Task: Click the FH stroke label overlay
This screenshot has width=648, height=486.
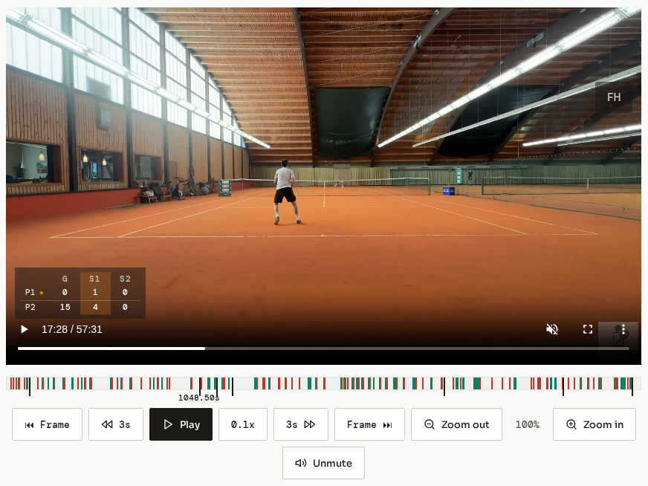Action: 614,97
